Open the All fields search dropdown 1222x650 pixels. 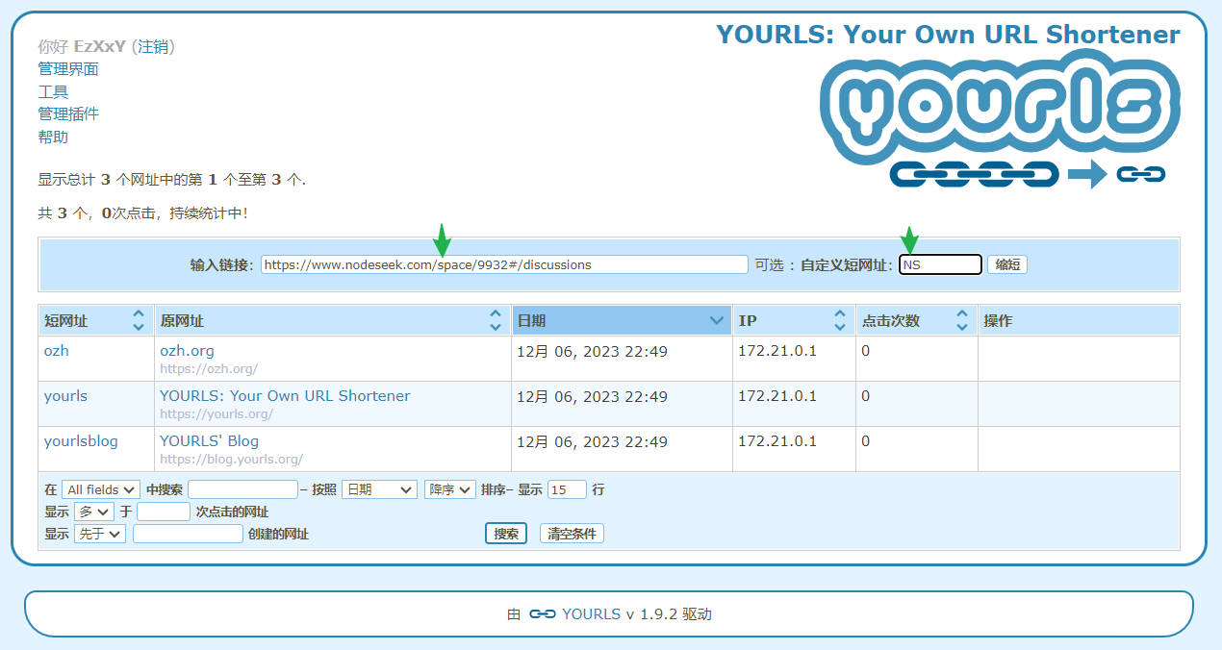(x=100, y=489)
